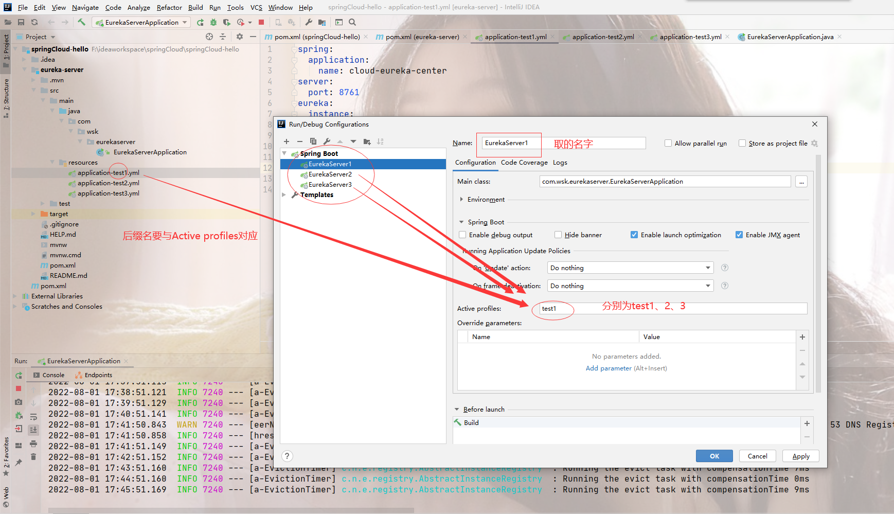Viewport: 894px width, 514px height.
Task: Browse for Main class with the ellipsis button
Action: tap(801, 182)
